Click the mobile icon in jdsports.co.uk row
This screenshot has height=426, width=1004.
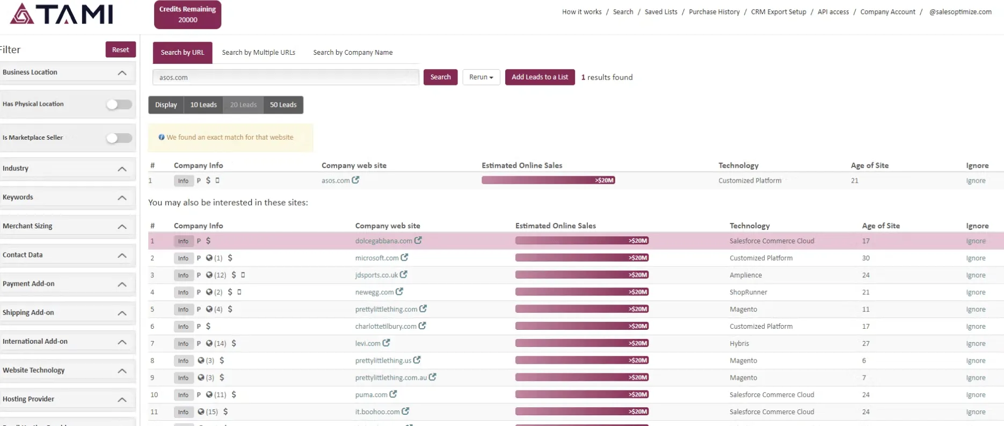[243, 275]
